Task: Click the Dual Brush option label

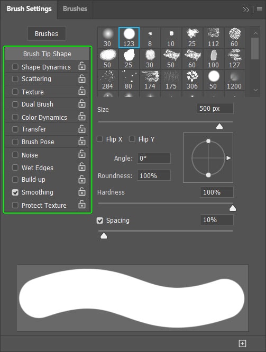Action: coord(38,104)
